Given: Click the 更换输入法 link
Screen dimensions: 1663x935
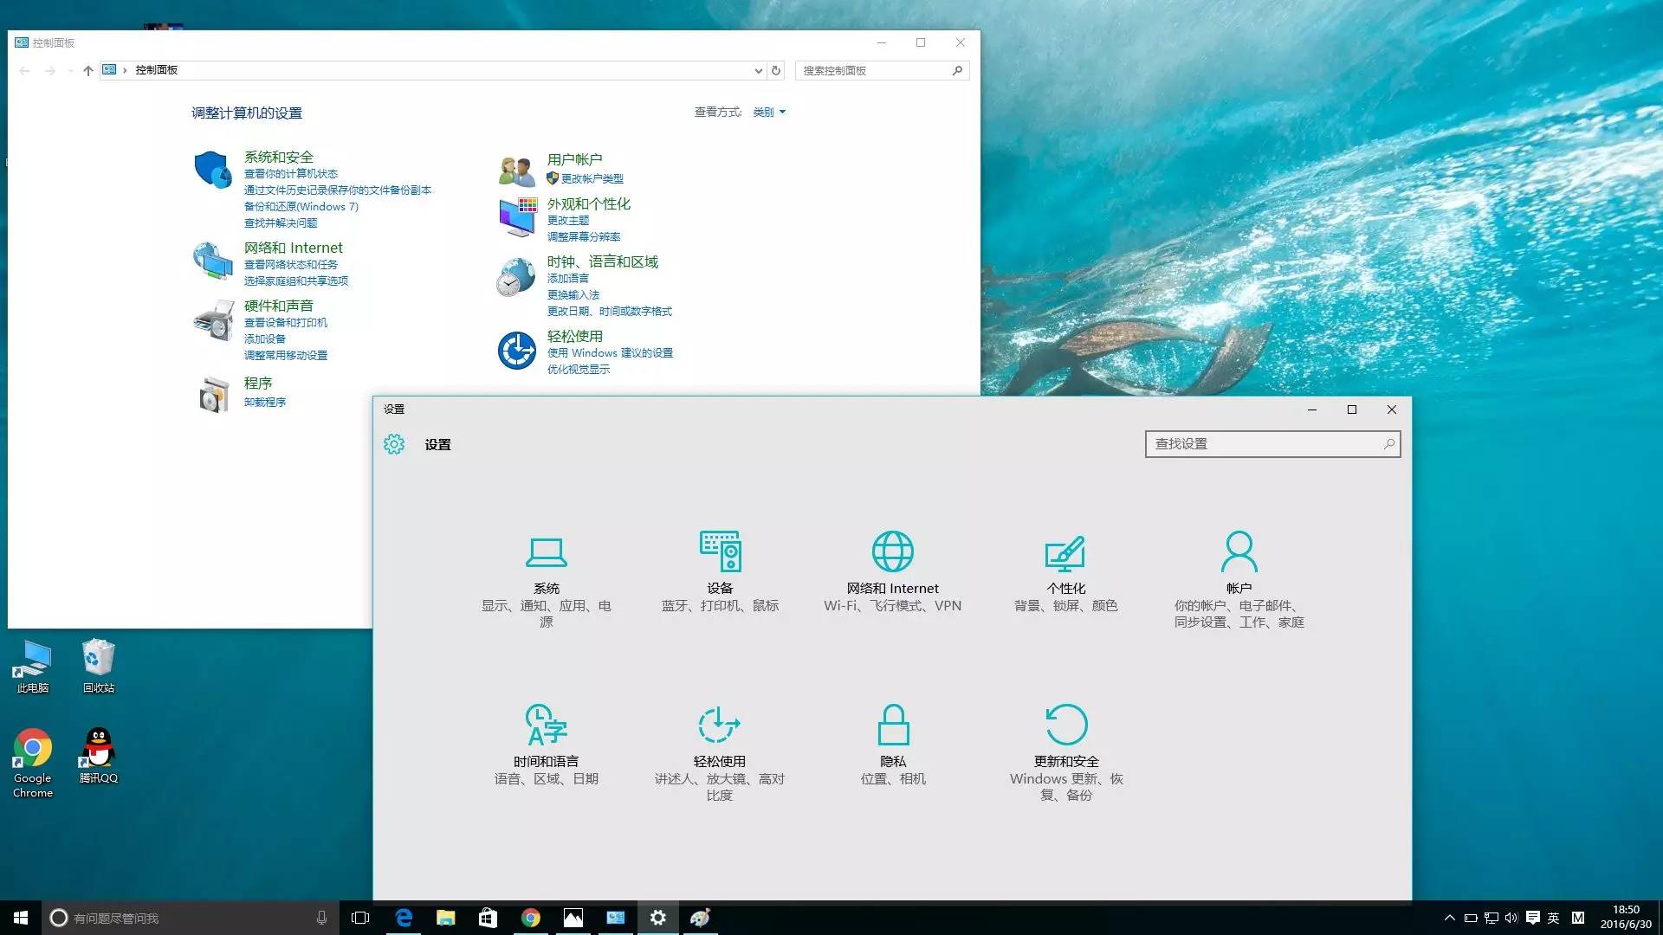Looking at the screenshot, I should click(573, 294).
